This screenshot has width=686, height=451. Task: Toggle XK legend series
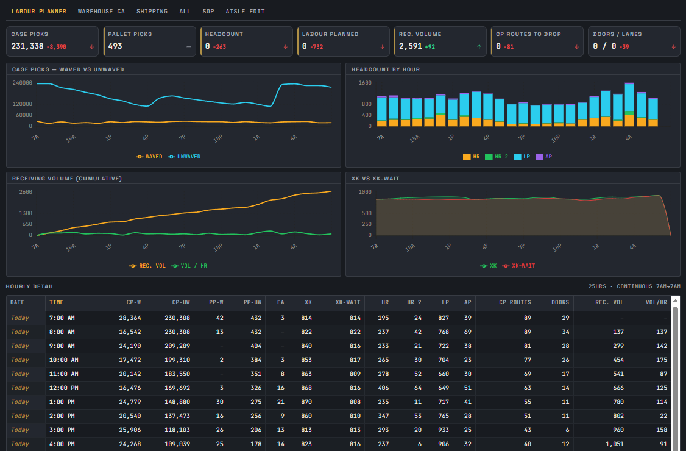[488, 266]
